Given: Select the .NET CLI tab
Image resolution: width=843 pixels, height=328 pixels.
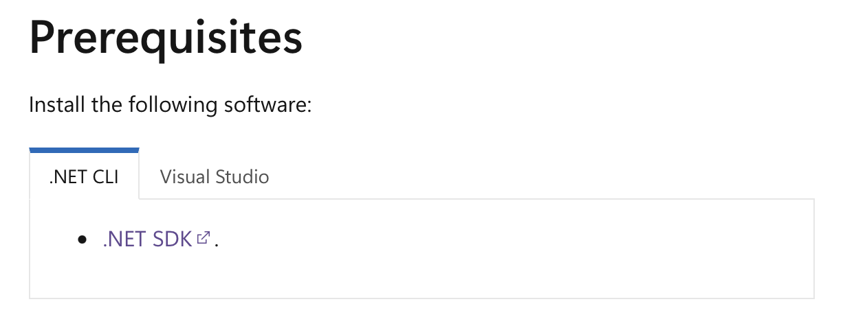Looking at the screenshot, I should click(84, 176).
